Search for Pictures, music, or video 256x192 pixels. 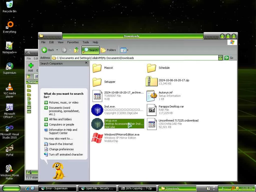point(61,102)
